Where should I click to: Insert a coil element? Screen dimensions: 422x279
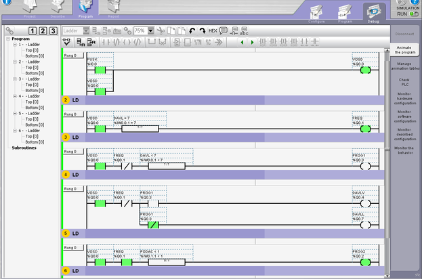[x=127, y=42]
